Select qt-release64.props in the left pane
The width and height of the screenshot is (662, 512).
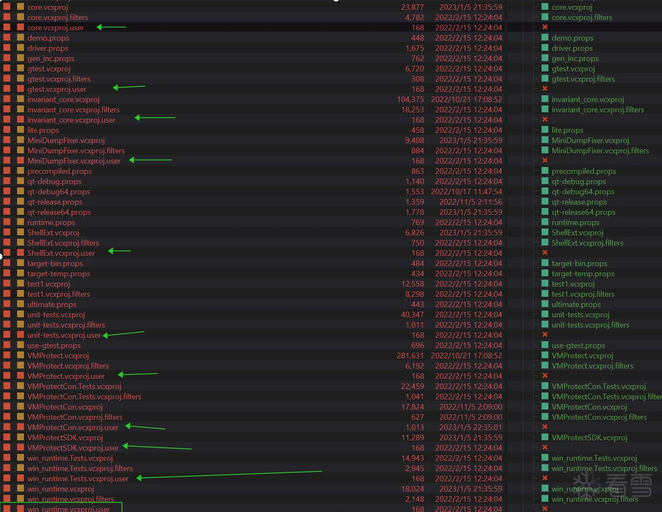pos(59,212)
